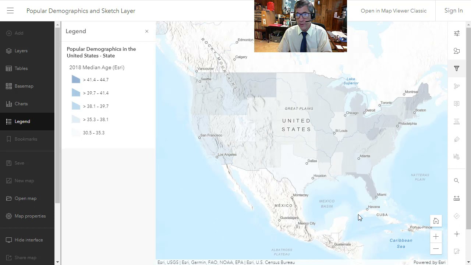Open the Sketch pencil tool

[x=457, y=251]
